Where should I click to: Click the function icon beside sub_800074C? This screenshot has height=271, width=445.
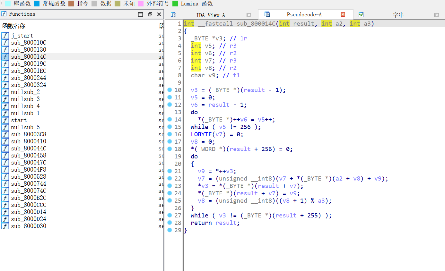point(5,191)
